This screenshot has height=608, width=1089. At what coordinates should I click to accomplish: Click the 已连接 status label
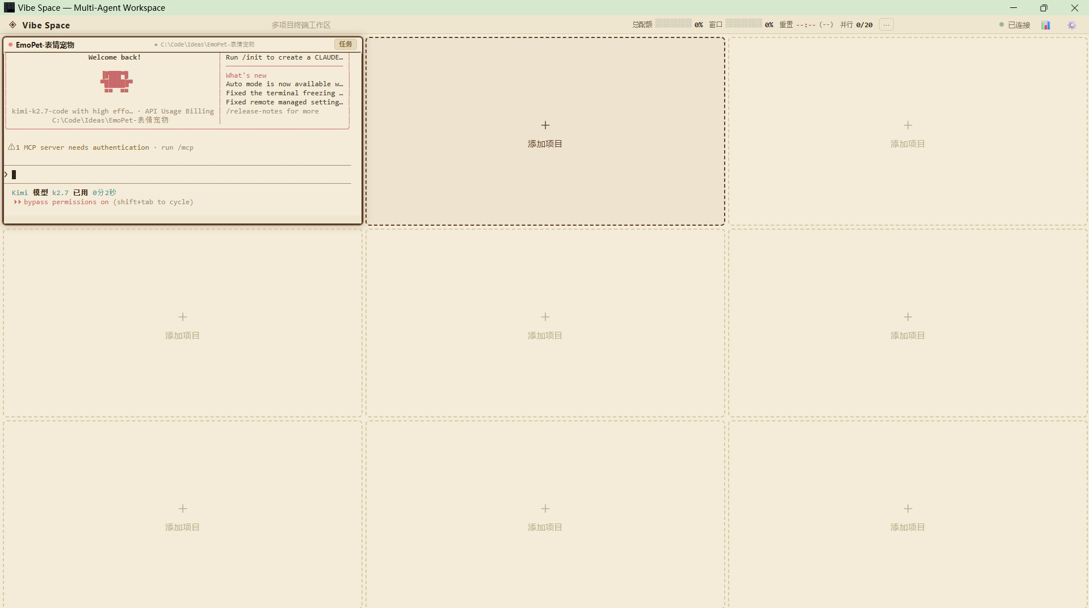coord(1019,25)
